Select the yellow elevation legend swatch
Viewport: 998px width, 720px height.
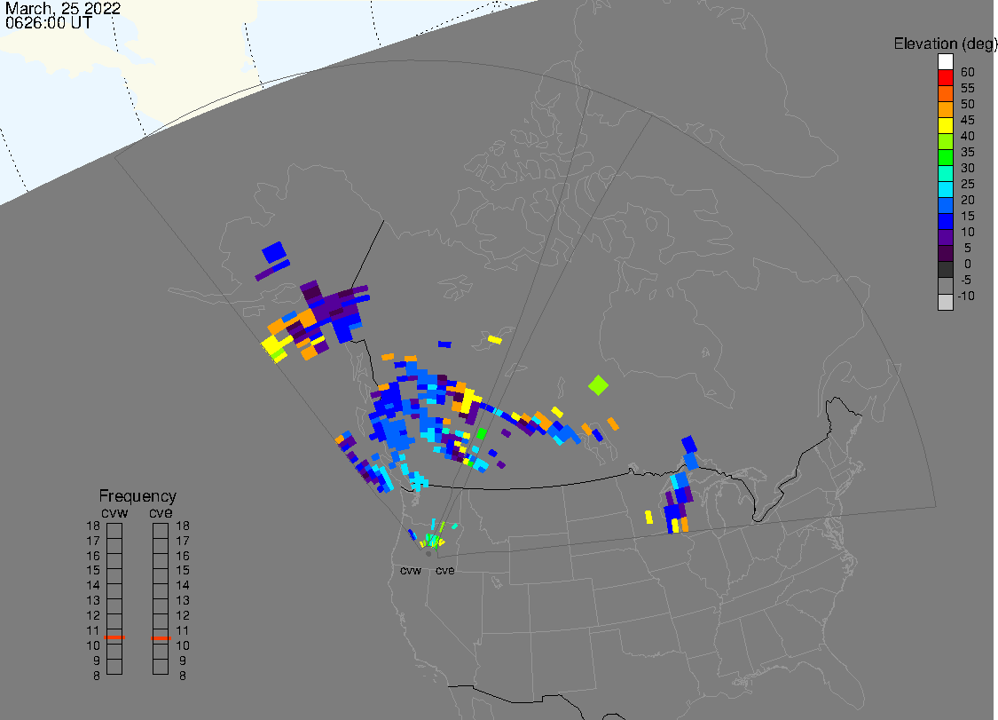coord(945,125)
